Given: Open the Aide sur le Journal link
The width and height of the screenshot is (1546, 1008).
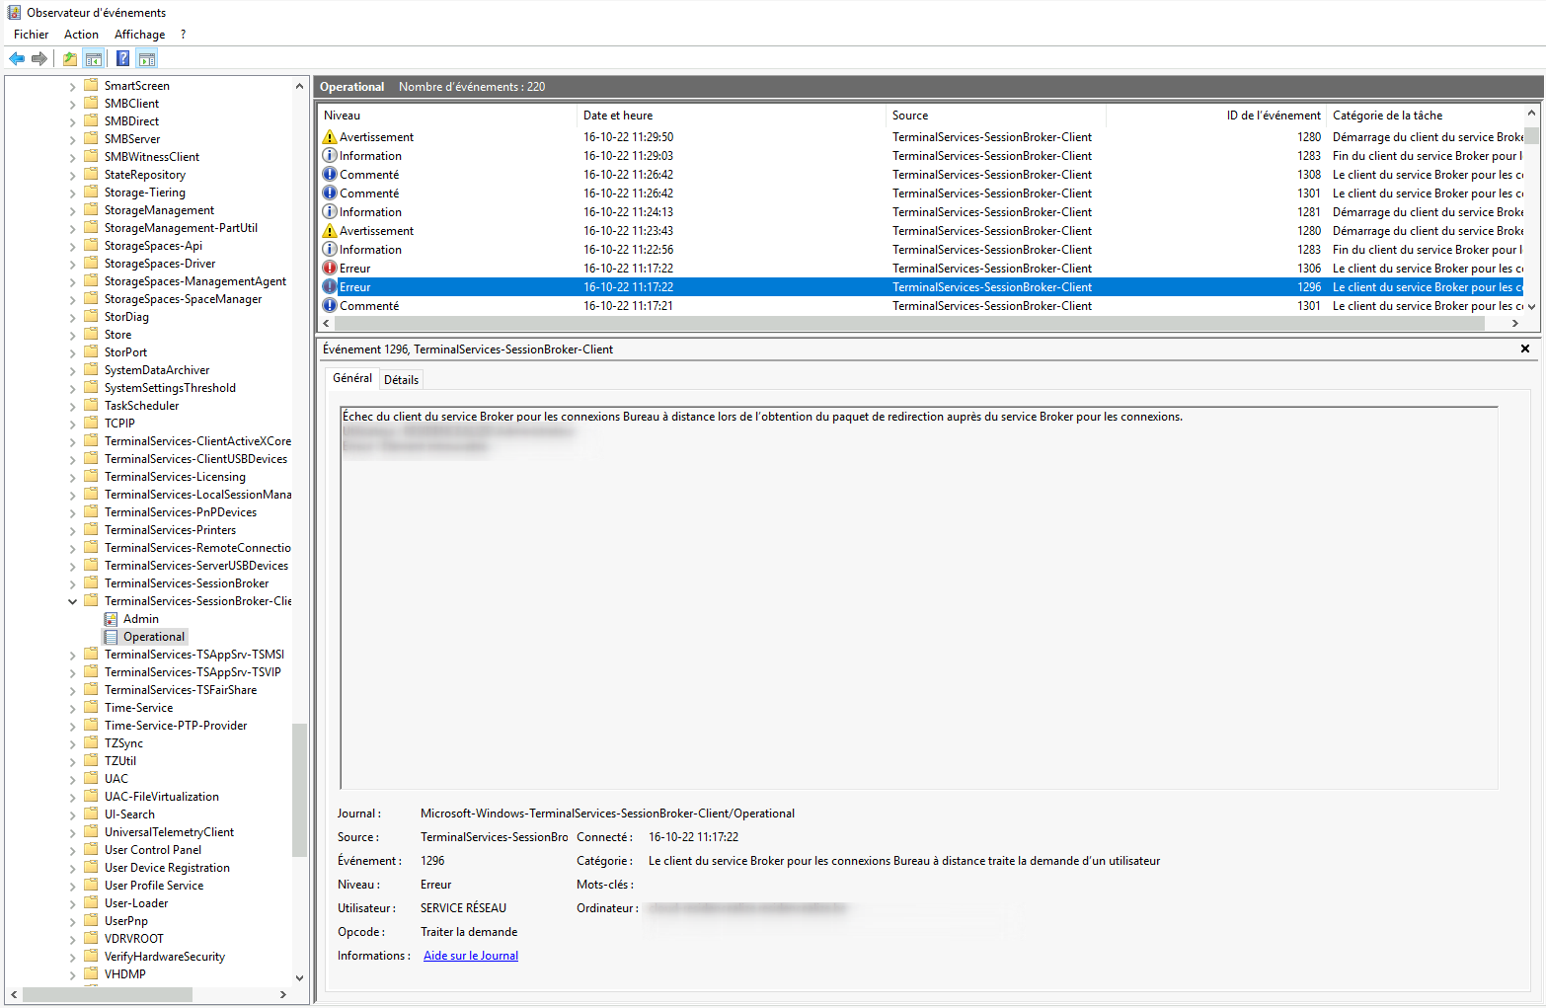Looking at the screenshot, I should (471, 956).
